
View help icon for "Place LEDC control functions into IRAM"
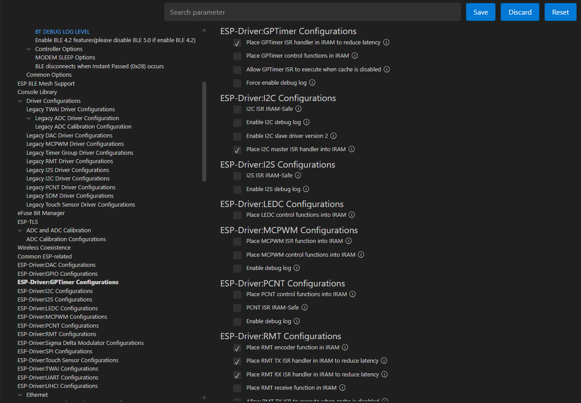coord(352,215)
